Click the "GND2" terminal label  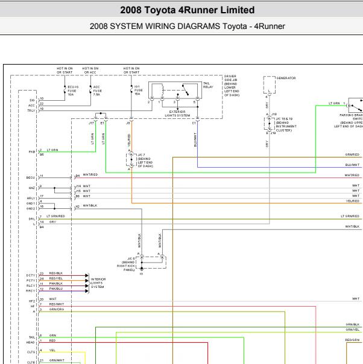[31, 209]
